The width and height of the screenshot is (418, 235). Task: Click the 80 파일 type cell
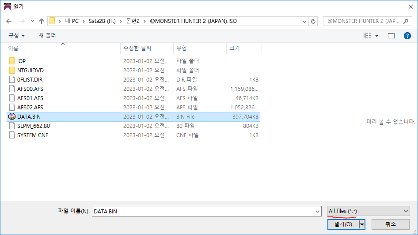pyautogui.click(x=186, y=126)
